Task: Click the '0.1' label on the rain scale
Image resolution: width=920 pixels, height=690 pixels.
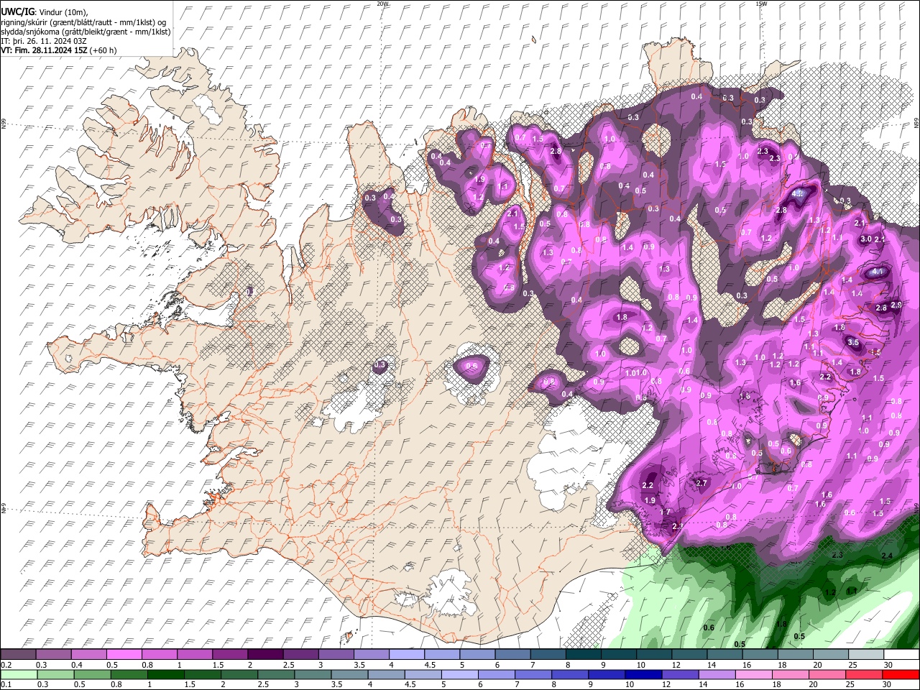Action: (x=6, y=685)
